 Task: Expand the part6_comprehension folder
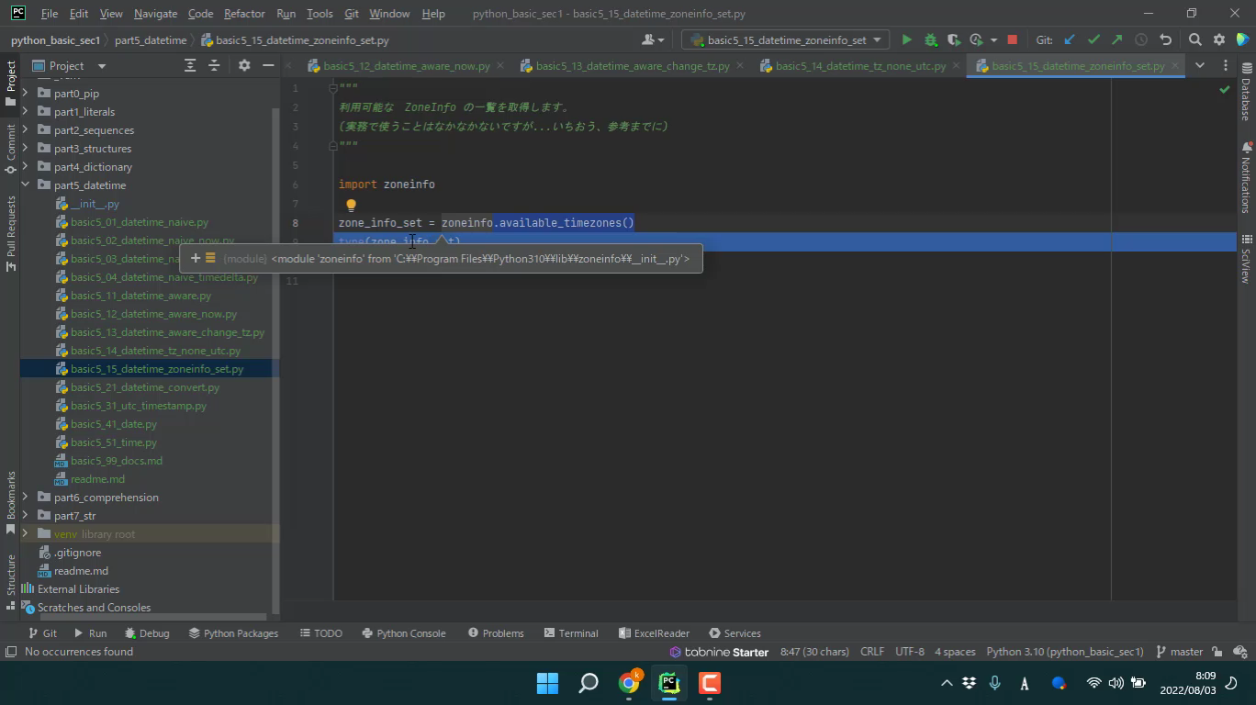(26, 498)
